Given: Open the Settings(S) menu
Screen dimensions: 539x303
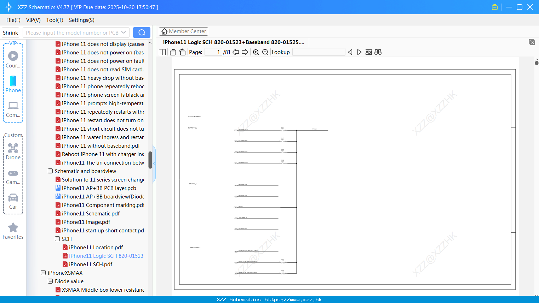Looking at the screenshot, I should click(x=82, y=20).
